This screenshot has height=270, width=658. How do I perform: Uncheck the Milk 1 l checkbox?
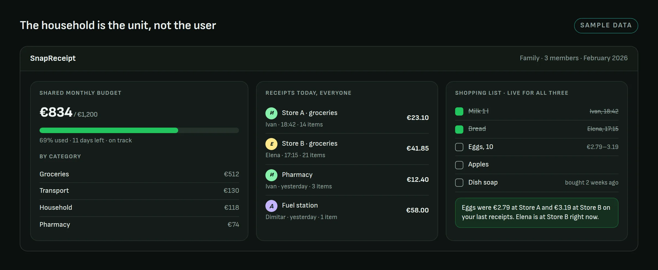click(x=459, y=111)
